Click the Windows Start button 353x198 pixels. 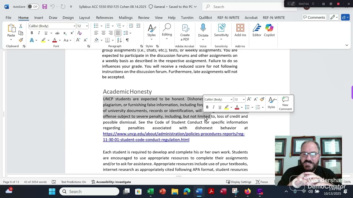click(52, 191)
